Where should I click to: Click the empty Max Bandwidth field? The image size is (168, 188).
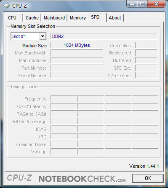[x=77, y=53]
